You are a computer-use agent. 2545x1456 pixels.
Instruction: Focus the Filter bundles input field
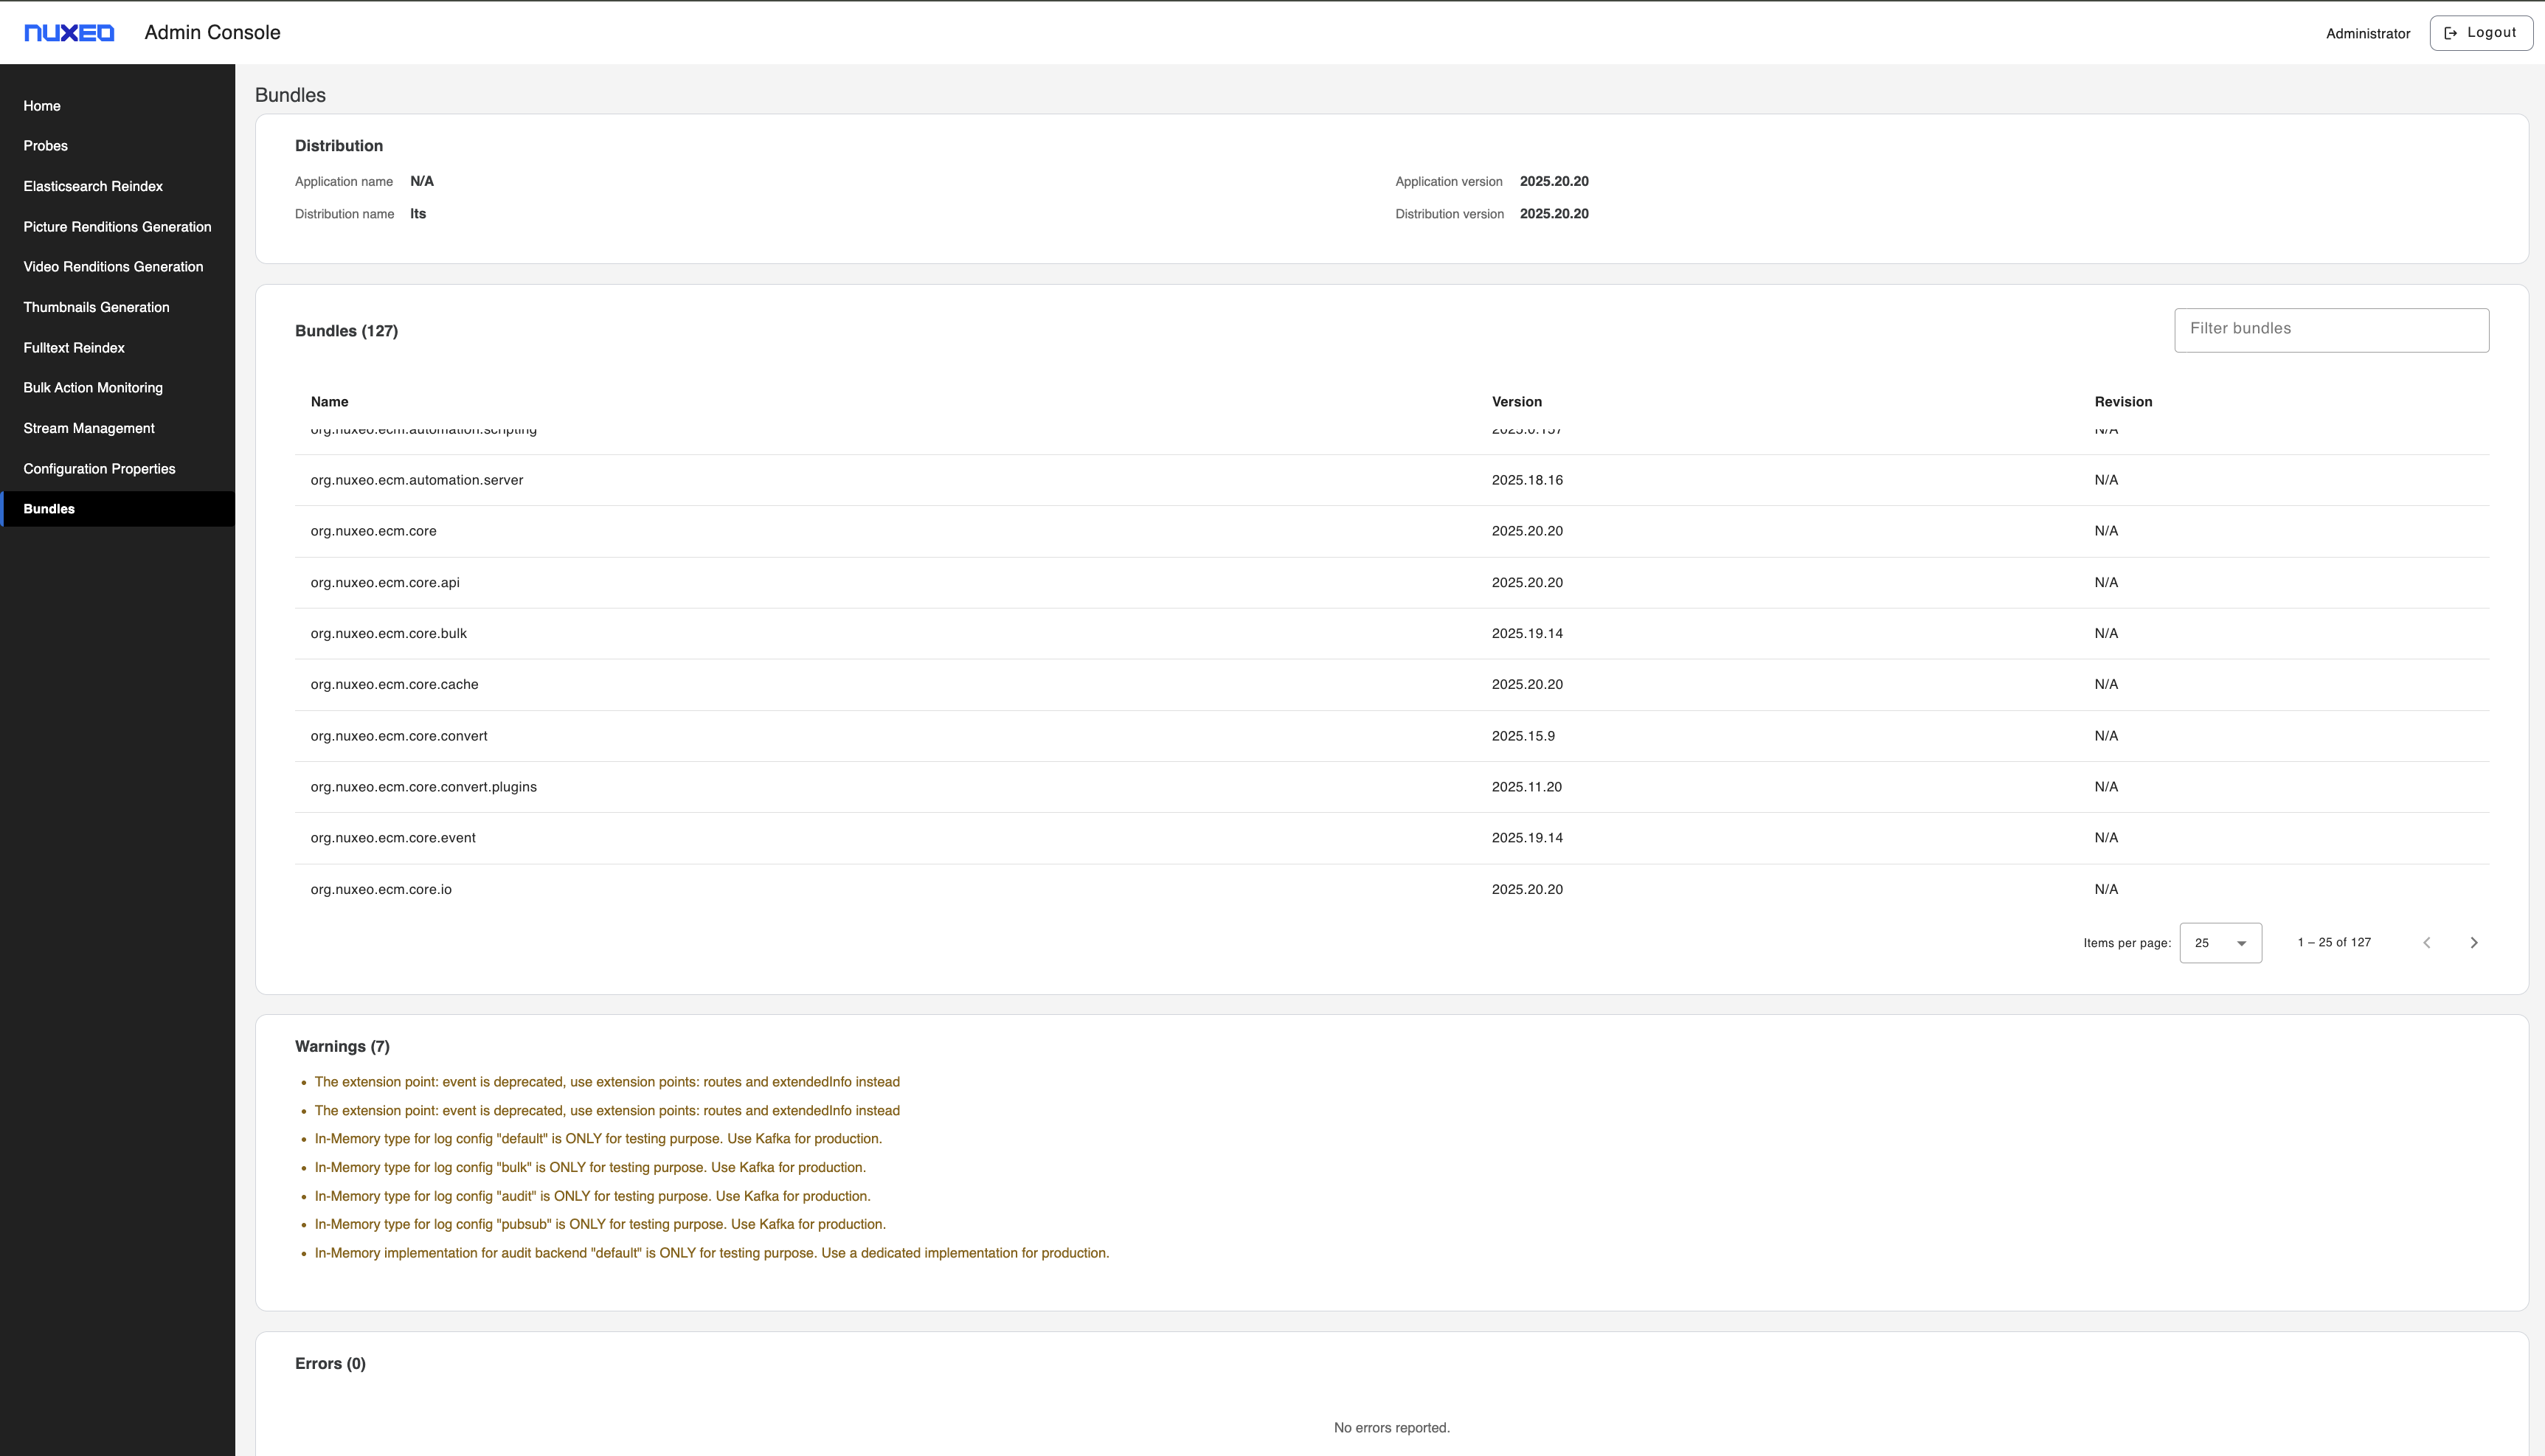pos(2331,330)
